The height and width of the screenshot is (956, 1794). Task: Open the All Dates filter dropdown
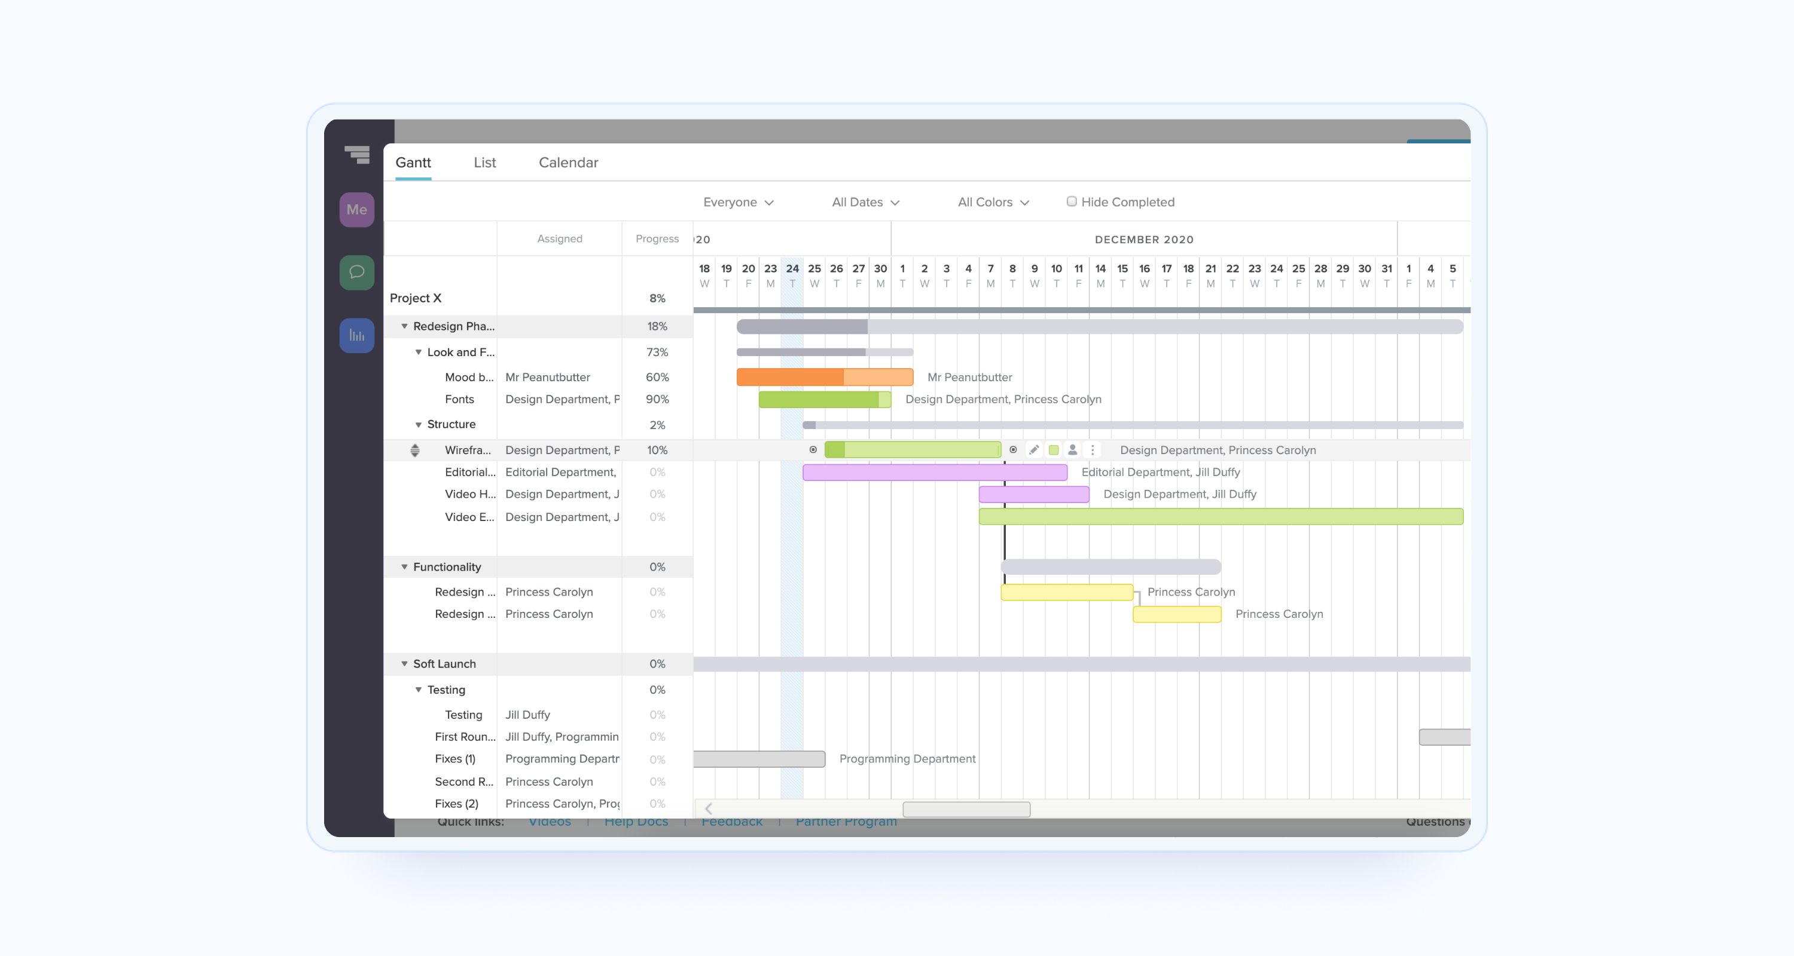pyautogui.click(x=866, y=202)
